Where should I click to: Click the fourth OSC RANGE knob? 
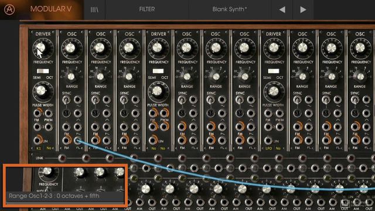(187, 77)
